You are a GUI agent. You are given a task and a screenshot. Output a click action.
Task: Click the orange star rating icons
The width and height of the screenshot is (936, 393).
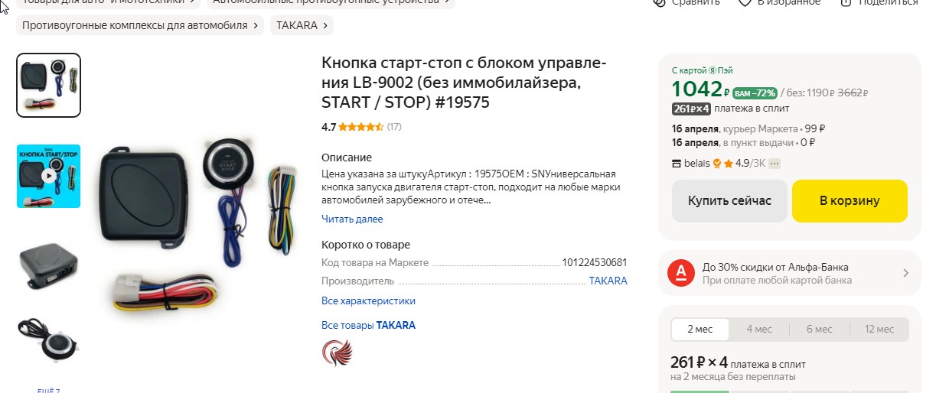pos(360,127)
